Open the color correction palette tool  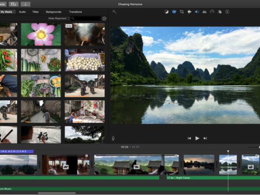[x=174, y=12]
